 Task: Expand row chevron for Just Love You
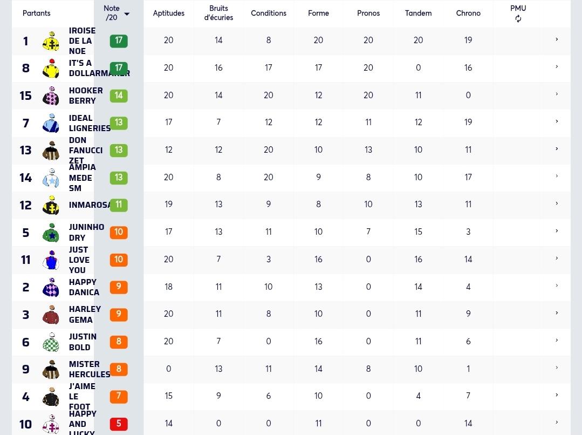point(557,259)
